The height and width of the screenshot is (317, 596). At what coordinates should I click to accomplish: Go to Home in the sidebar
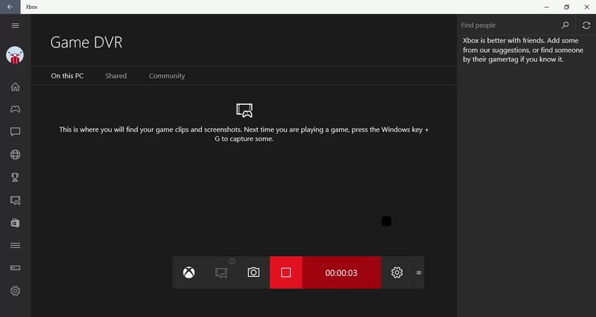(15, 87)
